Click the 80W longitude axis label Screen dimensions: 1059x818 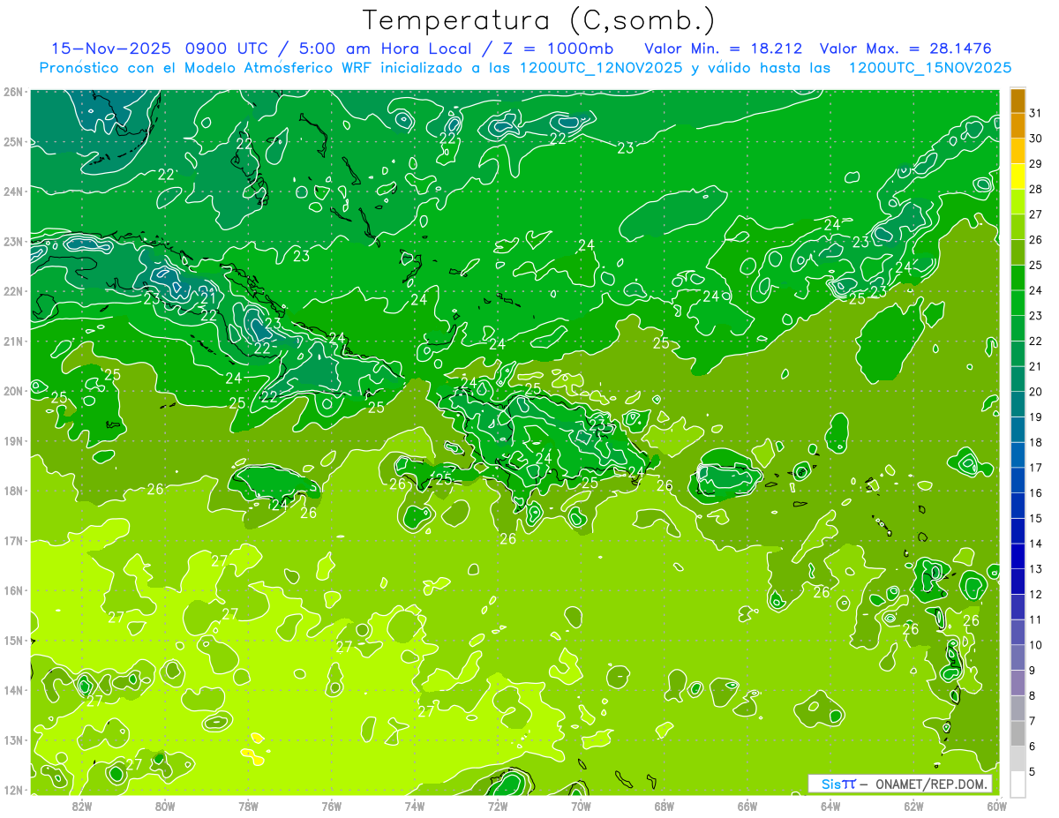click(165, 805)
